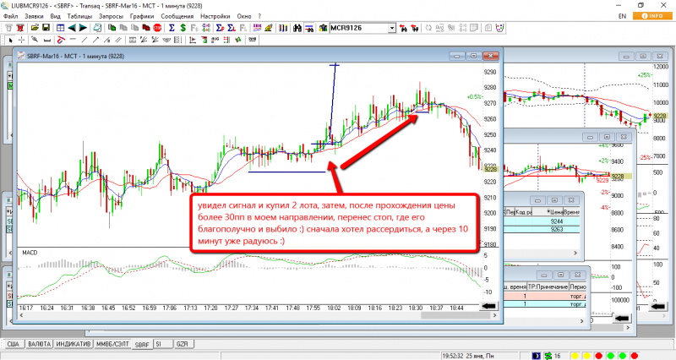
Task: Open the new table window icon
Action: 60,28
